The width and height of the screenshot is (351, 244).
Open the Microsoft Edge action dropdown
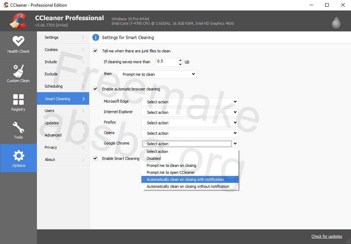(x=190, y=102)
